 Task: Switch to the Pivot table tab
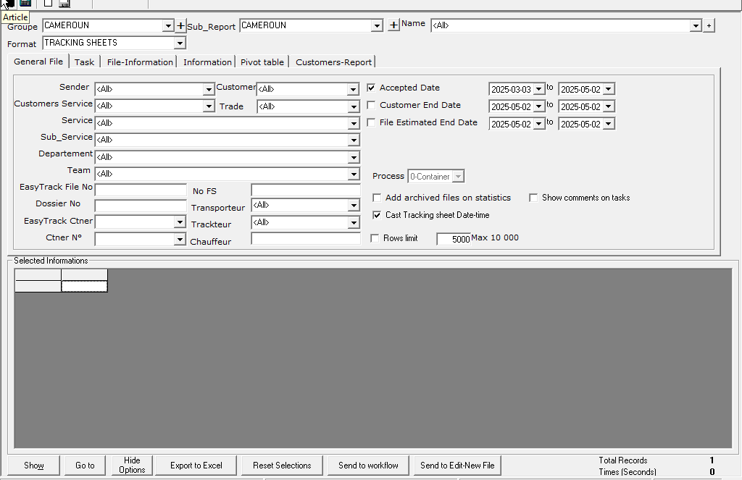[x=262, y=62]
